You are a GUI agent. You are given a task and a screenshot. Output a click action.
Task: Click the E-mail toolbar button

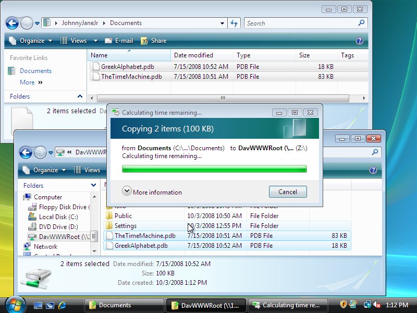[119, 41]
